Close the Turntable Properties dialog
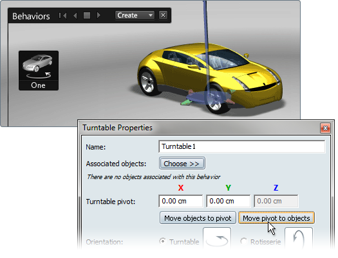The height and width of the screenshot is (258, 338). click(325, 128)
